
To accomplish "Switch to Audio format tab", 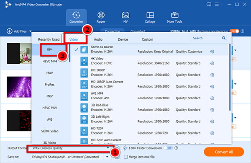I will (x=98, y=39).
